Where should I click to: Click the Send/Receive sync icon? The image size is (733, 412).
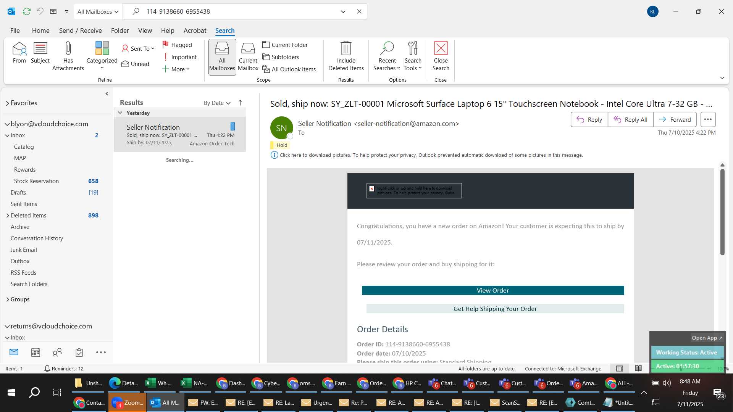(26, 11)
